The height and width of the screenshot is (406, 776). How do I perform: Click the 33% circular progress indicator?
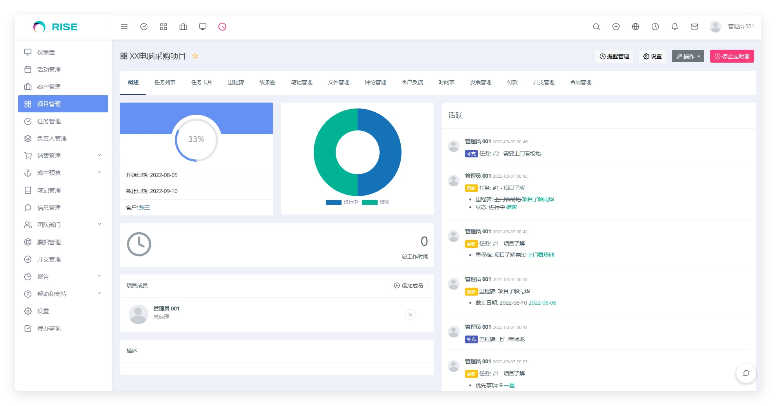pyautogui.click(x=196, y=139)
